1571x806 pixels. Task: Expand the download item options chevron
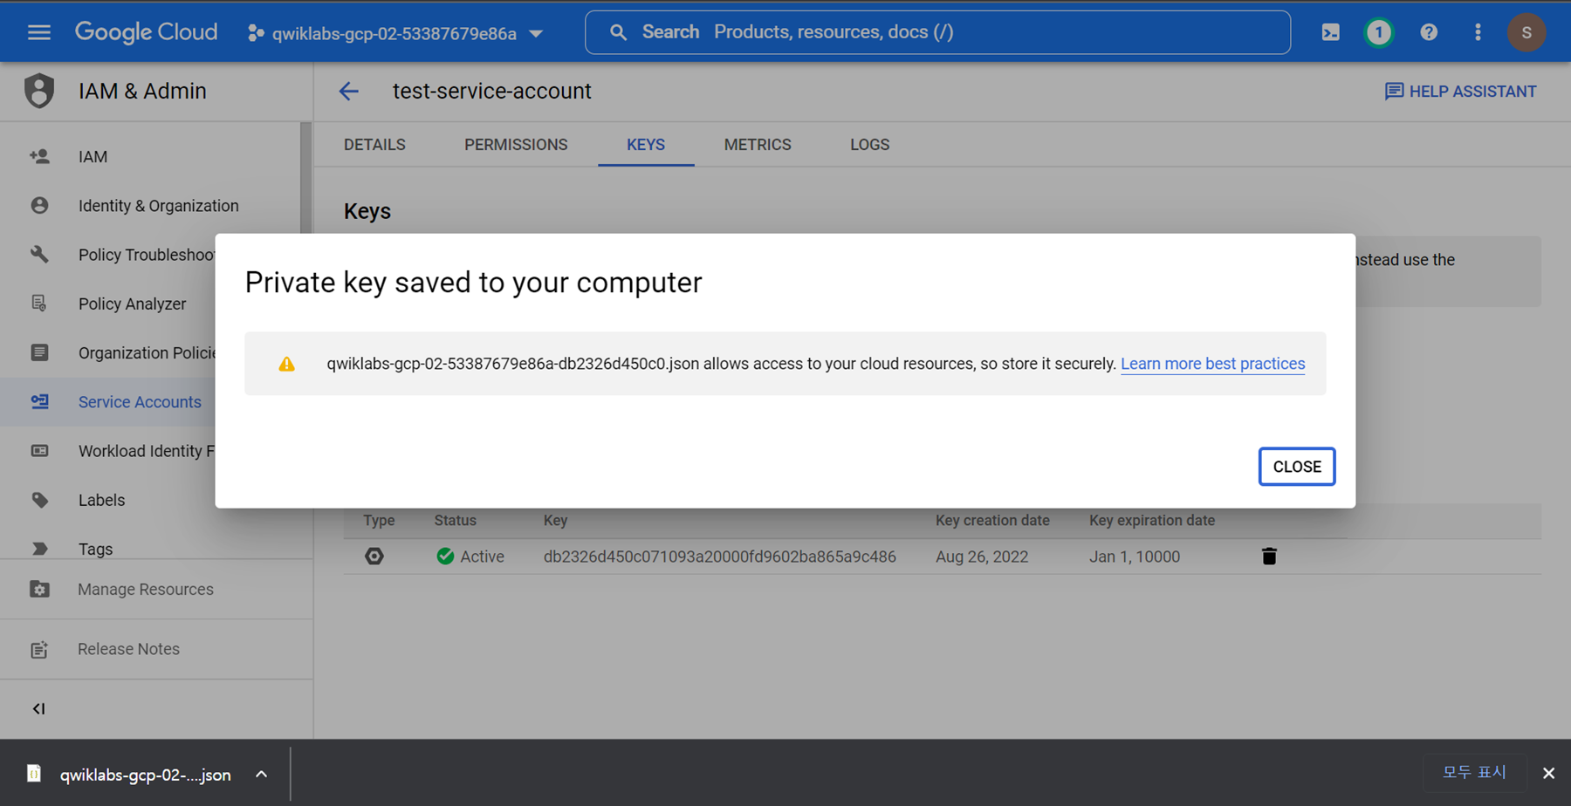tap(261, 774)
